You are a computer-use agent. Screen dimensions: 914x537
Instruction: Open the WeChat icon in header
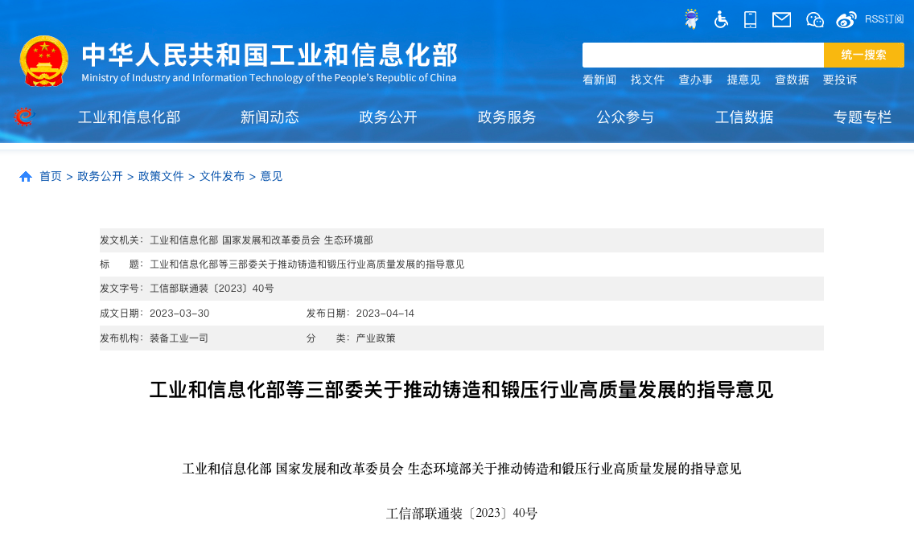tap(815, 19)
